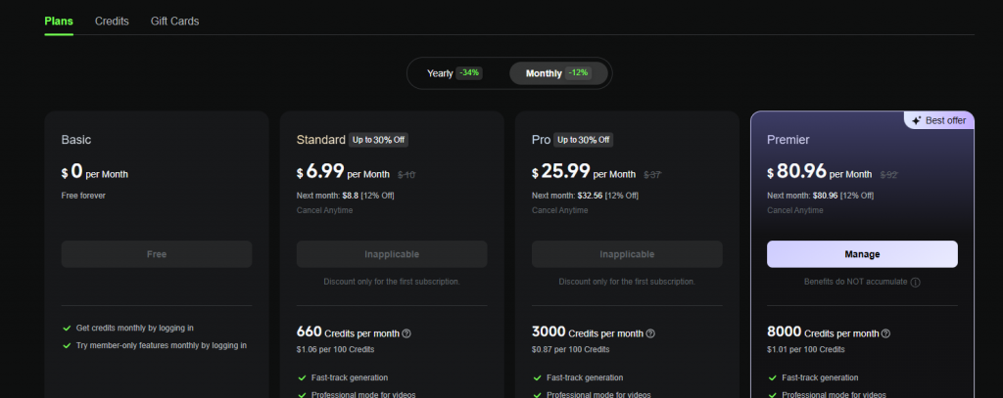1003x398 pixels.
Task: Select Monthly billing option
Action: pos(557,73)
